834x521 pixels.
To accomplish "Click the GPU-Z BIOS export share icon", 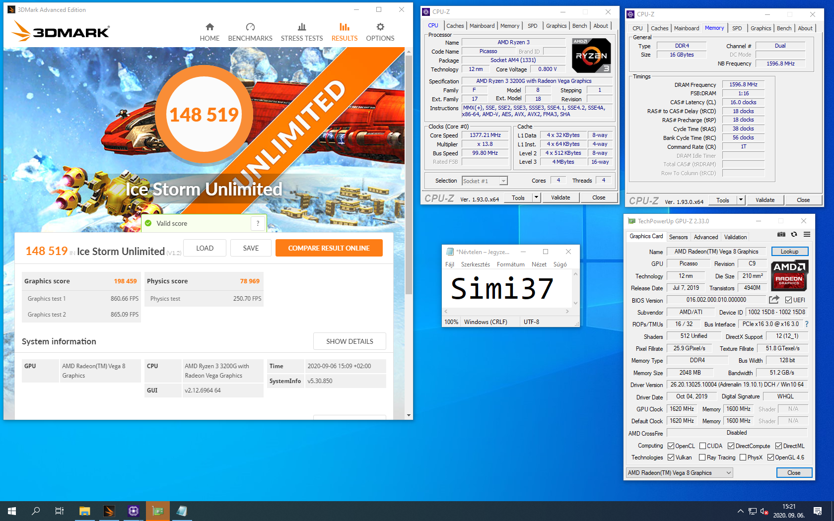I will pos(774,300).
